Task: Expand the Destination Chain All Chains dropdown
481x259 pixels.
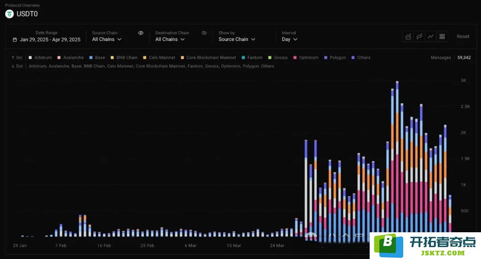Action: pyautogui.click(x=170, y=39)
